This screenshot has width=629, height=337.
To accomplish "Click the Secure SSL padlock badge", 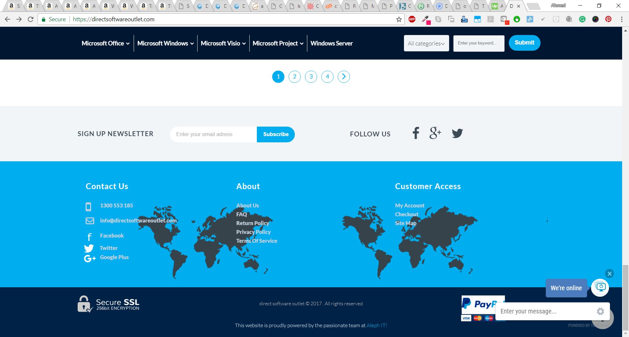I will [108, 304].
